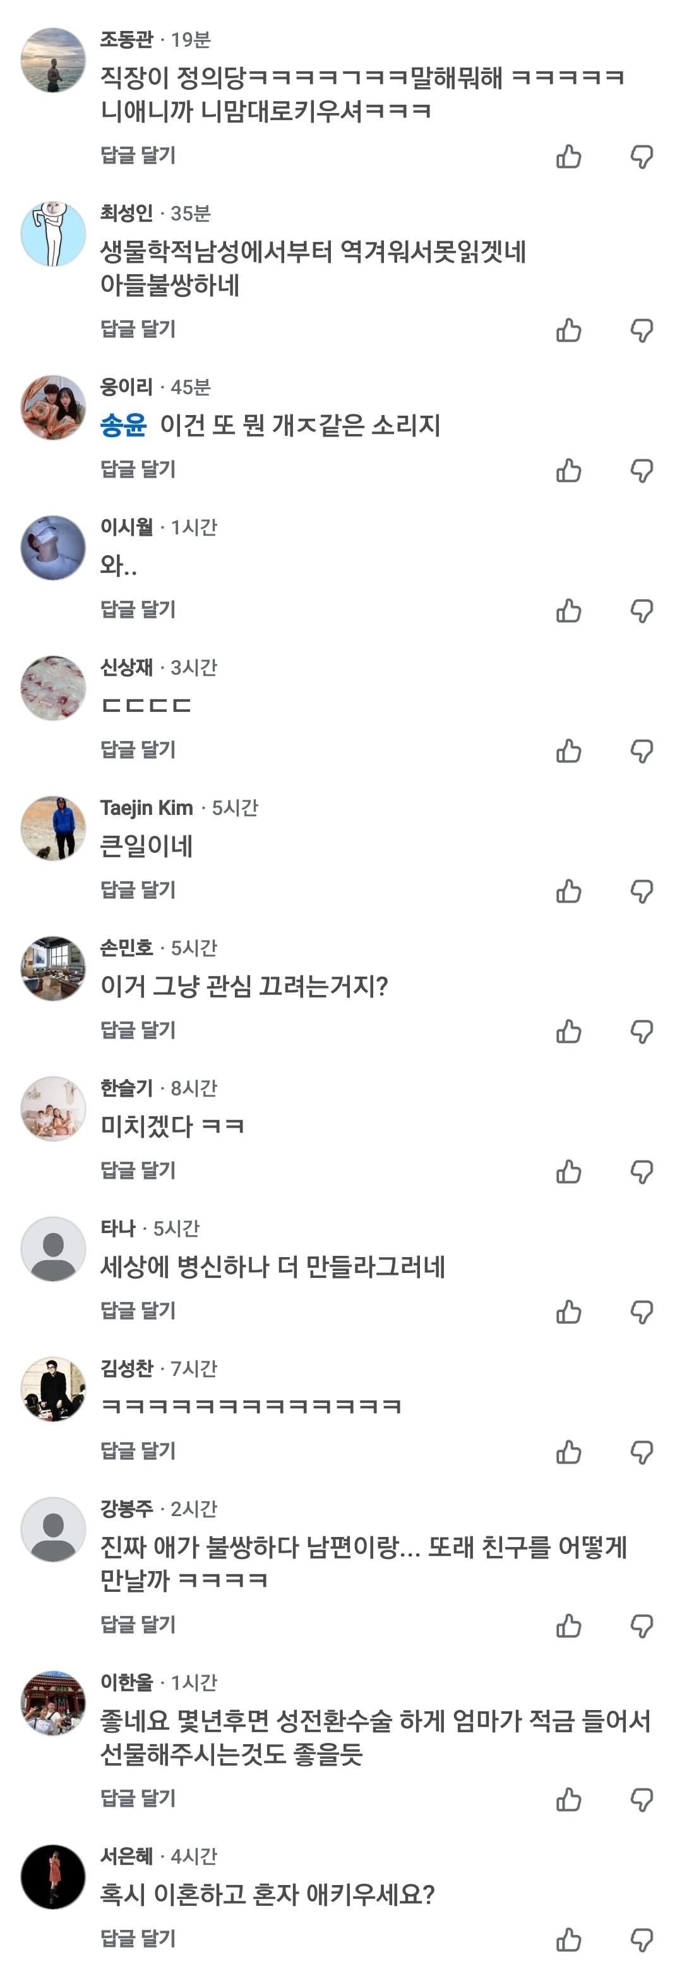The height and width of the screenshot is (1964, 682).
Task: Dislike 이한울's comment
Action: tap(642, 1800)
